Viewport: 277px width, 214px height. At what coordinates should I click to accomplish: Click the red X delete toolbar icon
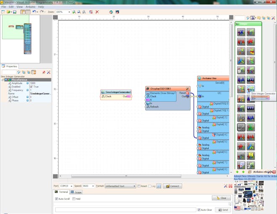pos(97,12)
